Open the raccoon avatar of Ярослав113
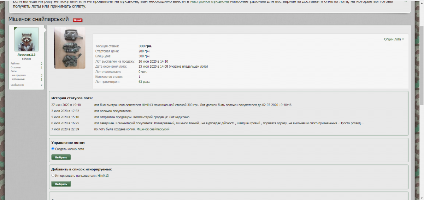Viewport: 424px width, 200px height. 26,39
